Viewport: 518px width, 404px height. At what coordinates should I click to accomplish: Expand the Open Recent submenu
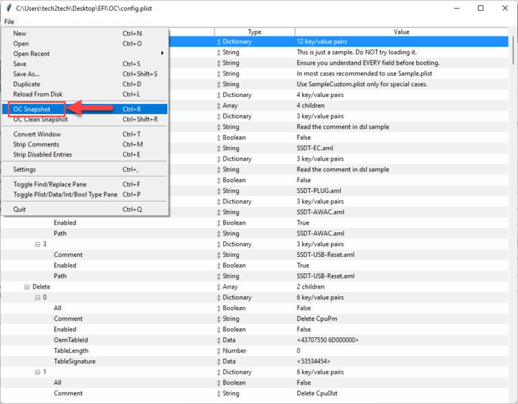click(x=32, y=54)
